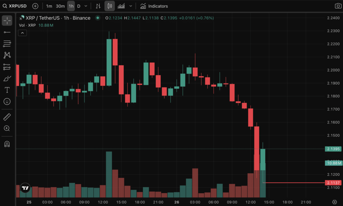Toggle the magnet mode
343x206 pixels.
tap(7, 144)
